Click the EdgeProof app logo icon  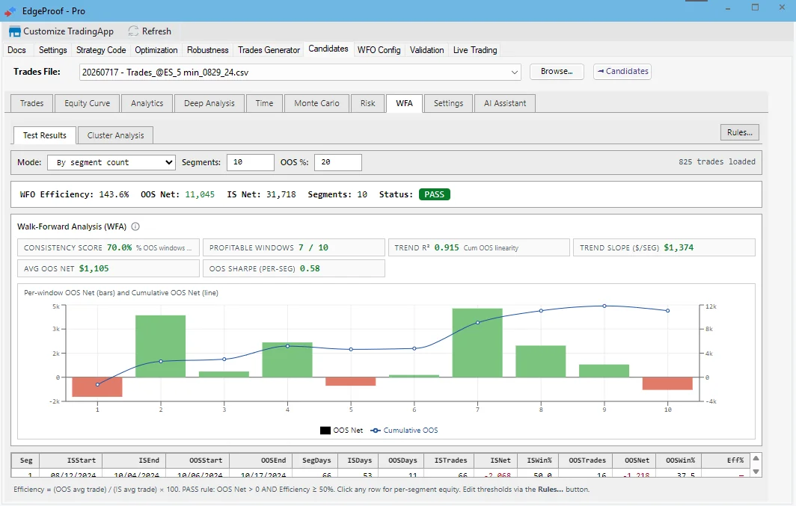click(10, 10)
